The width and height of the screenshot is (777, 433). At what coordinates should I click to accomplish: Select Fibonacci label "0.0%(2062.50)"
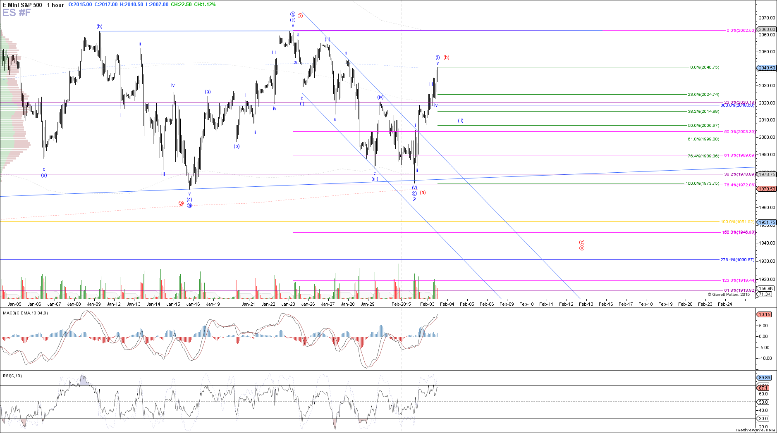pyautogui.click(x=741, y=31)
